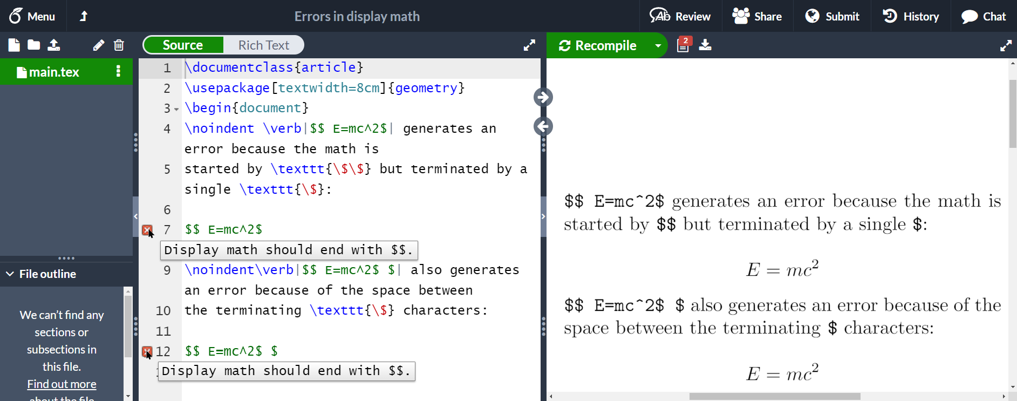Viewport: 1017px width, 401px height.
Task: Download the compiled PDF
Action: (705, 45)
